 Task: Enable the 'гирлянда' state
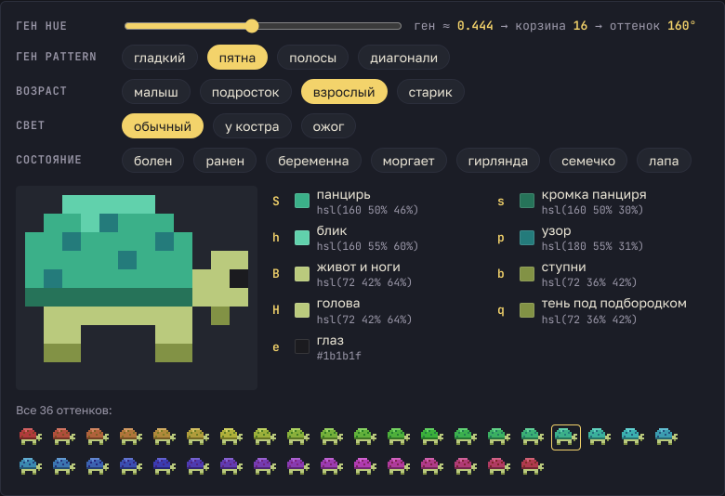498,161
